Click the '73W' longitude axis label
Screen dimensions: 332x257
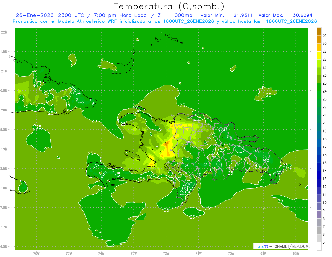(x=134, y=253)
